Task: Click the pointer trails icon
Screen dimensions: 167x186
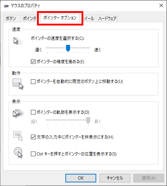Action: 18,113
